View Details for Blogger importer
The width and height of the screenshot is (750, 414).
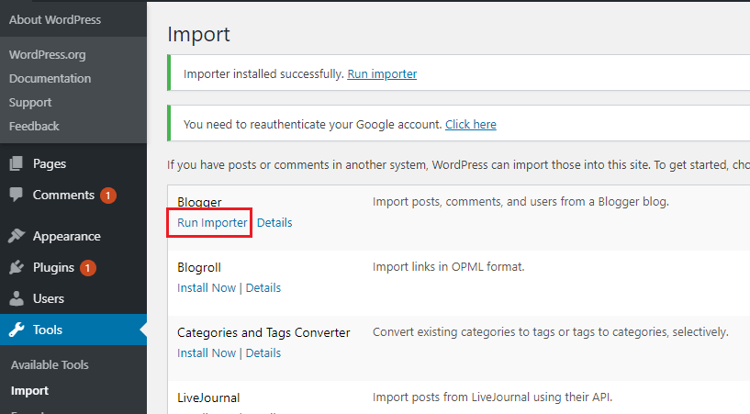point(274,222)
